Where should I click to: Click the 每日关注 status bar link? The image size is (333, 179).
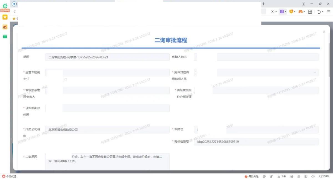point(251,176)
